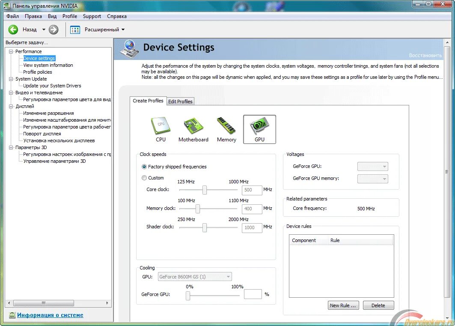Click the GeForce GPU fan percent field
Image resolution: width=455 pixels, height=326 pixels.
pos(253,294)
